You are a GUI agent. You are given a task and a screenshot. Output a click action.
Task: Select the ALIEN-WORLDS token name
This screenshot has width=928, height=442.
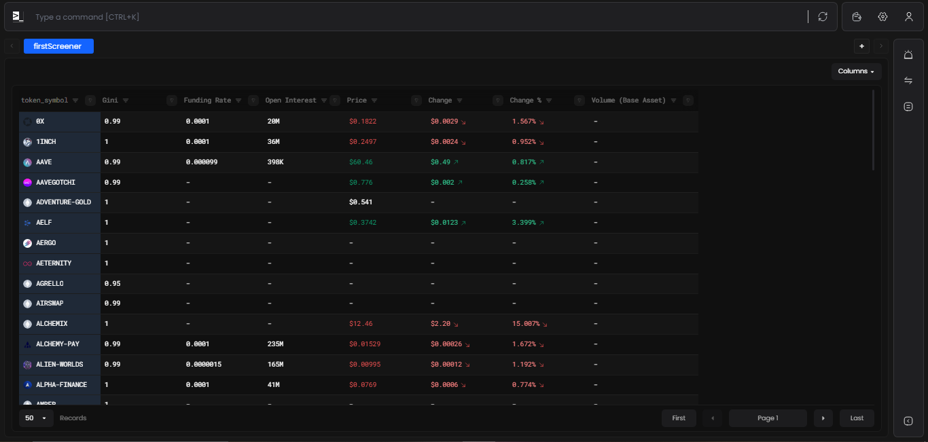[x=60, y=365]
